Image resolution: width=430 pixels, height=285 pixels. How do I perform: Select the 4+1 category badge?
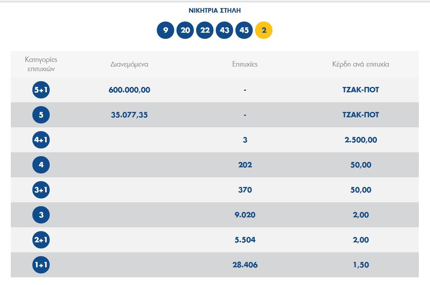(41, 140)
